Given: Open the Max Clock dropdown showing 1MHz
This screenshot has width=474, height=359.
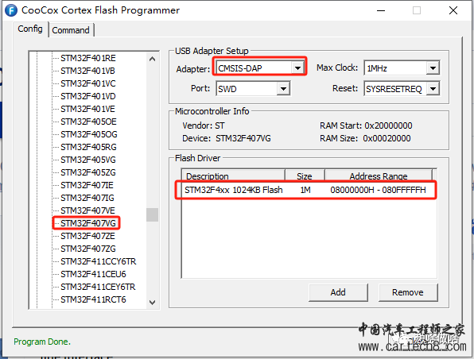Looking at the screenshot, I should pos(402,68).
